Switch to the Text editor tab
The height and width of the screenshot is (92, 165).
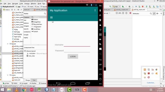34,80
